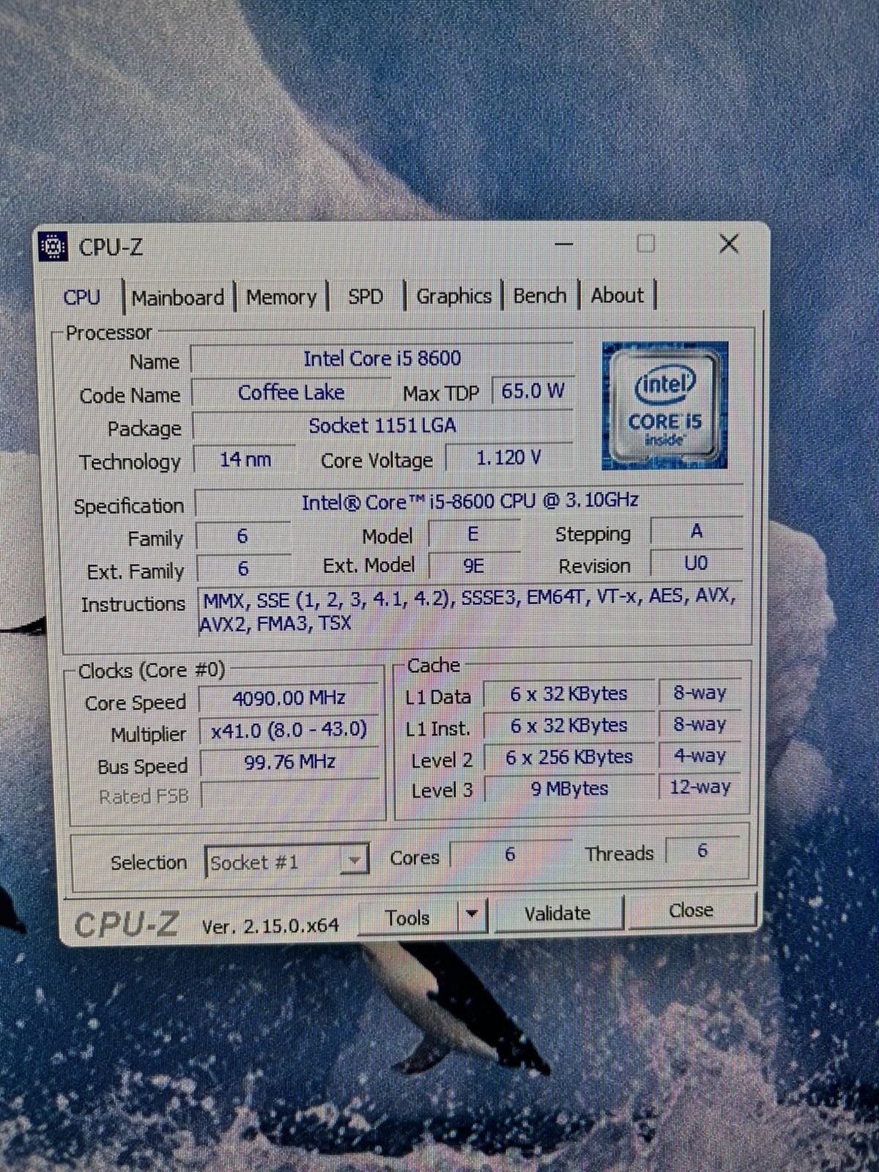
Task: Click the Socket 1151 LGA package field
Action: (x=382, y=426)
